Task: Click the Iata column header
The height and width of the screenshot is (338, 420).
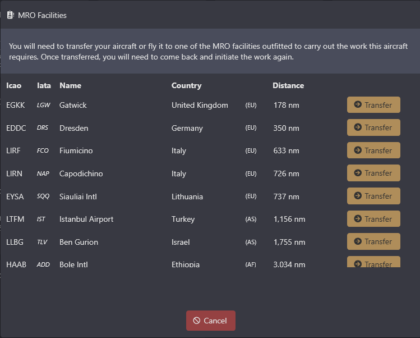Action: tap(44, 85)
